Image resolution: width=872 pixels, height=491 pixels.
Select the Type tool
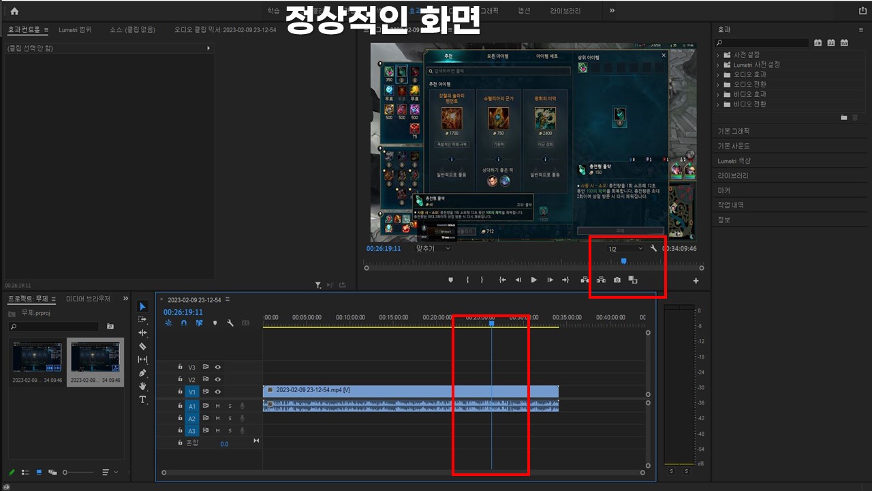pos(142,400)
